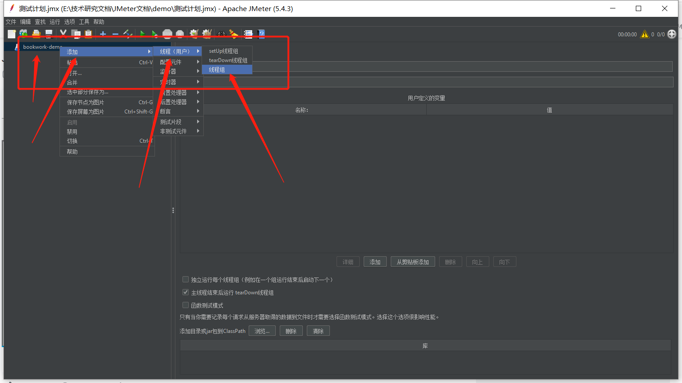The image size is (682, 383).
Task: Choose setUp线程组 from the submenu
Action: click(227, 51)
